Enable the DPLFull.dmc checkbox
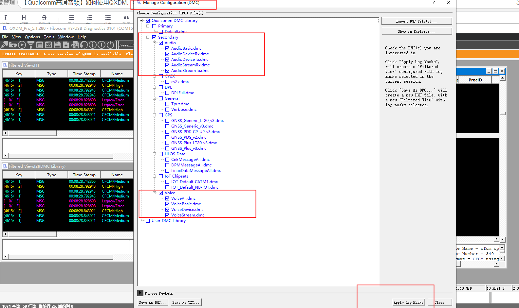The height and width of the screenshot is (308, 519). [167, 93]
